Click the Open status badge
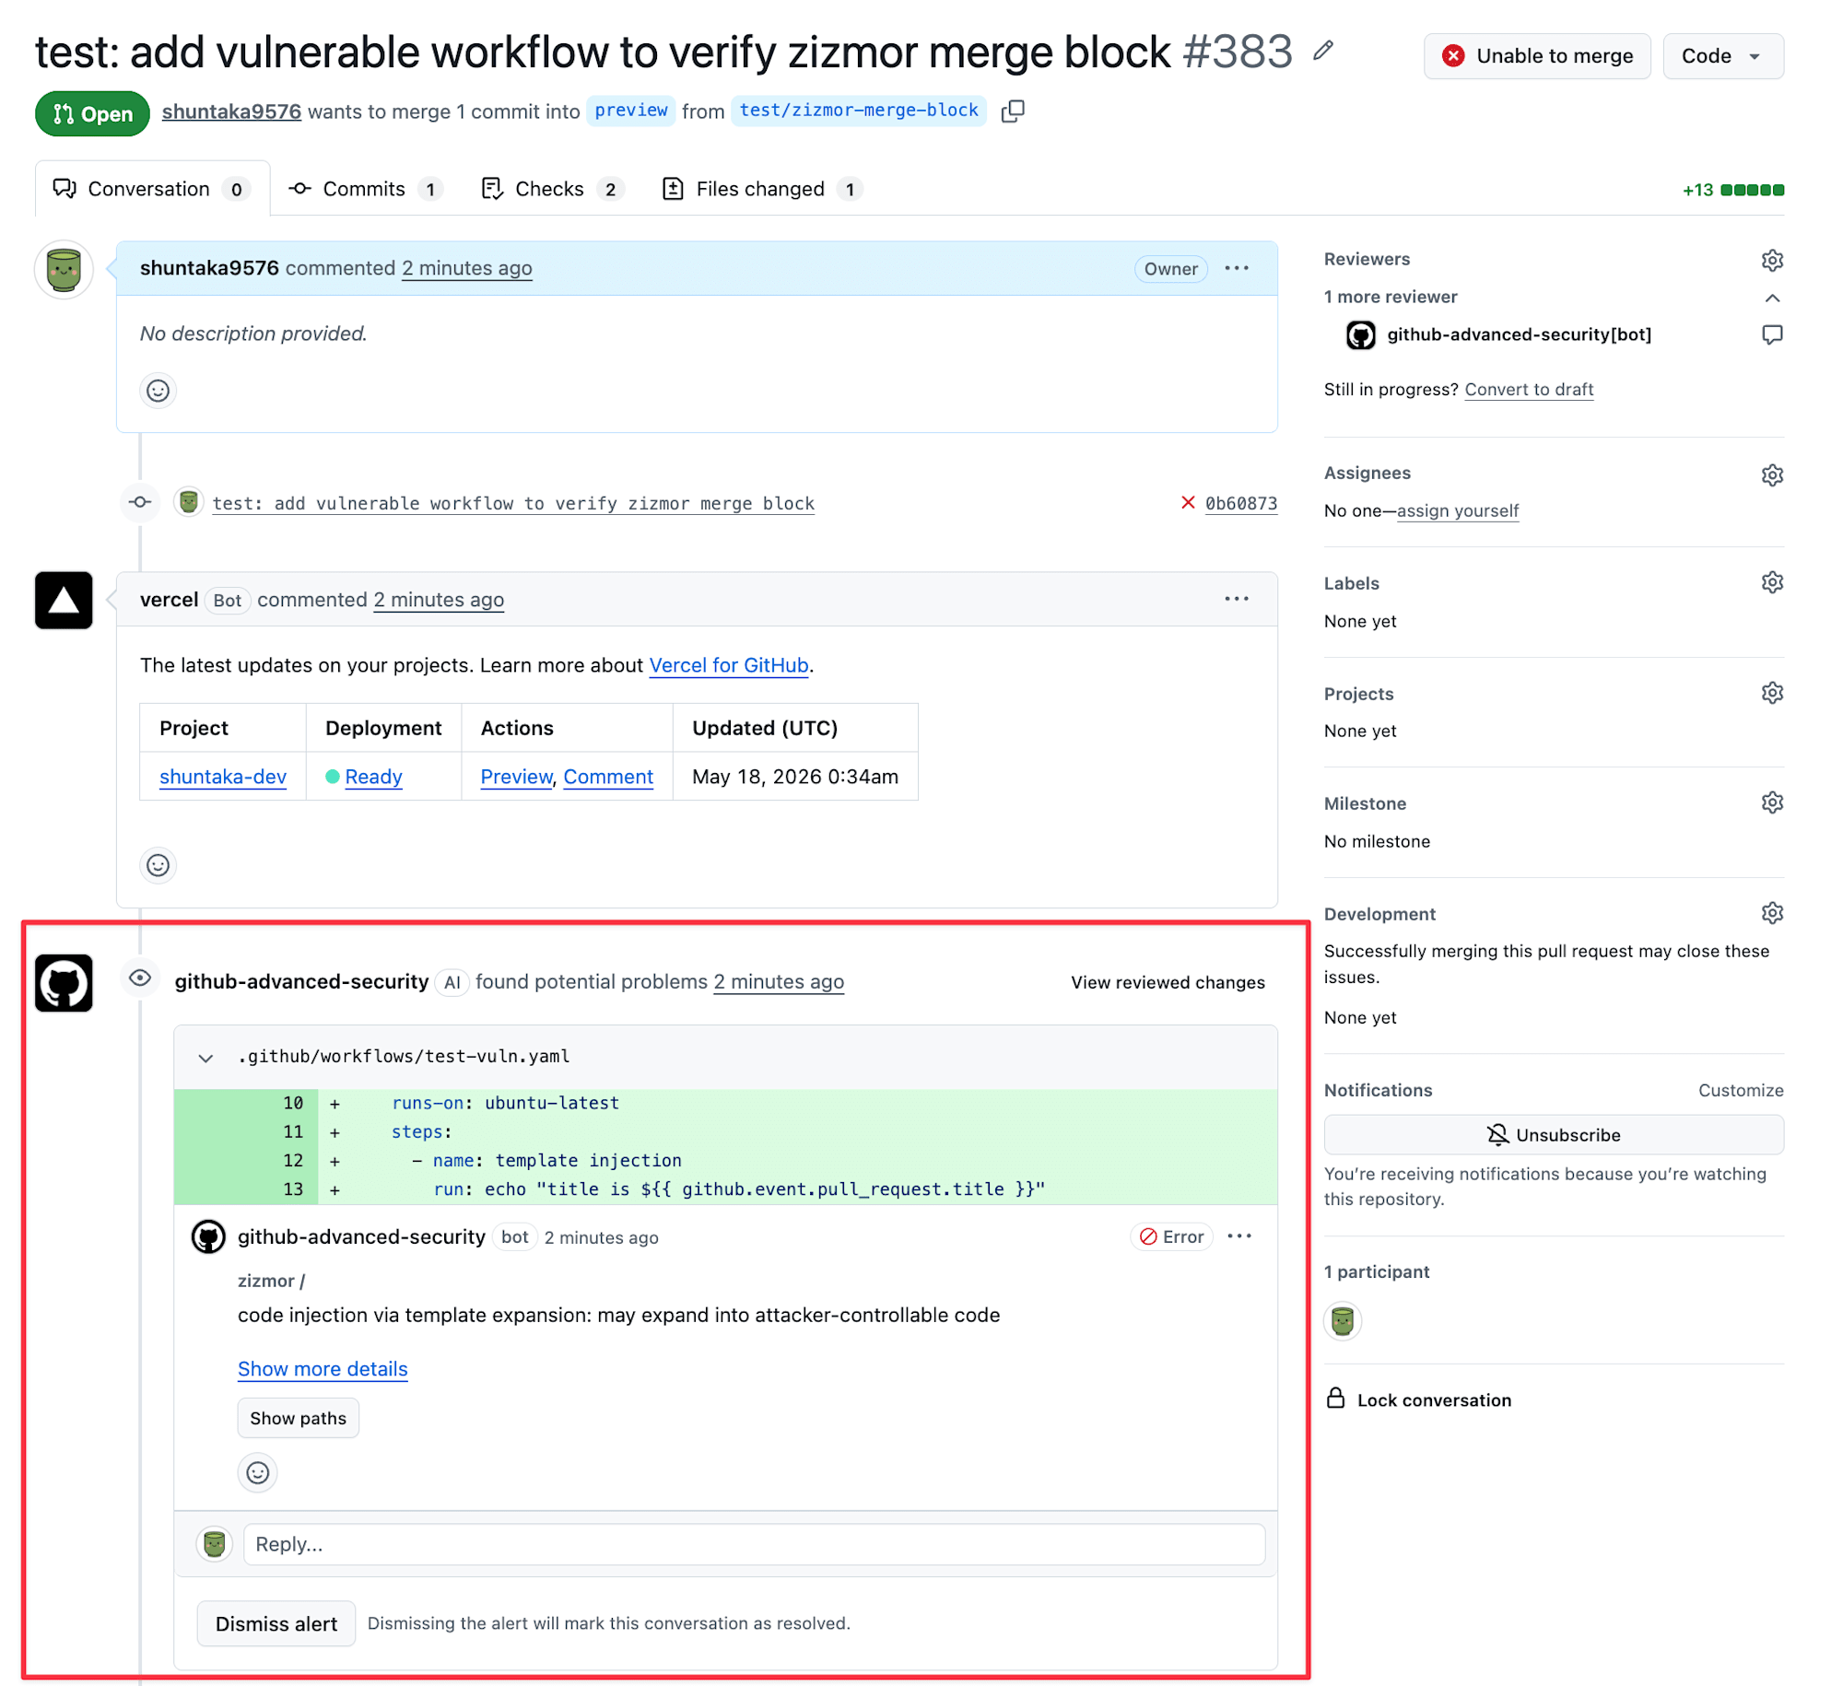The width and height of the screenshot is (1843, 1686). (92, 113)
